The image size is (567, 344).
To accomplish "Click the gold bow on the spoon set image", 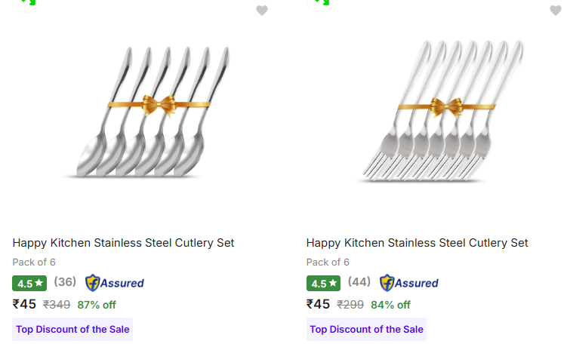I will click(159, 104).
